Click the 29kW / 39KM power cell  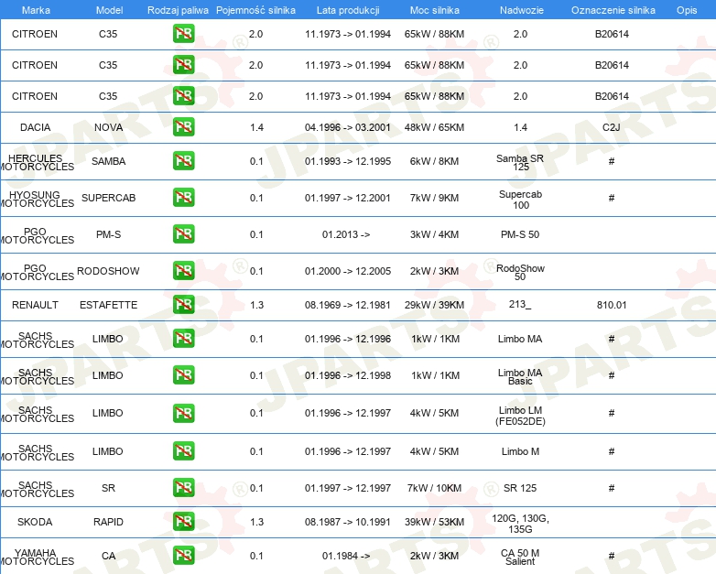pos(434,305)
